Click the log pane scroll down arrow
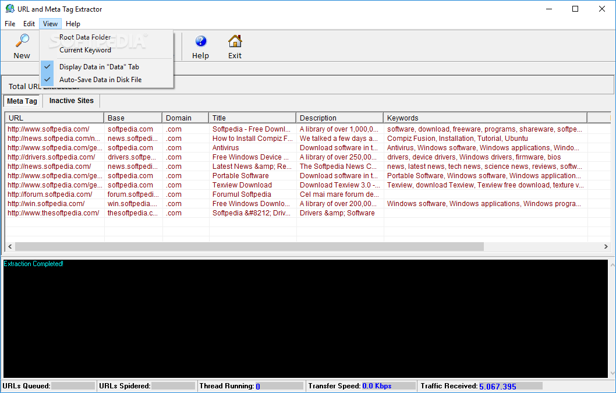616x393 pixels. [x=613, y=373]
